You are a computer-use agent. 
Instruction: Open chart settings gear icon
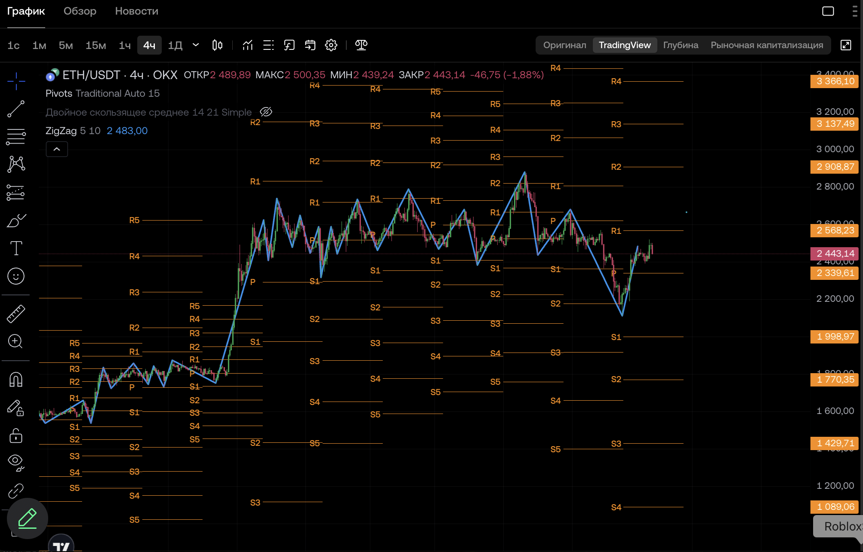coord(331,45)
